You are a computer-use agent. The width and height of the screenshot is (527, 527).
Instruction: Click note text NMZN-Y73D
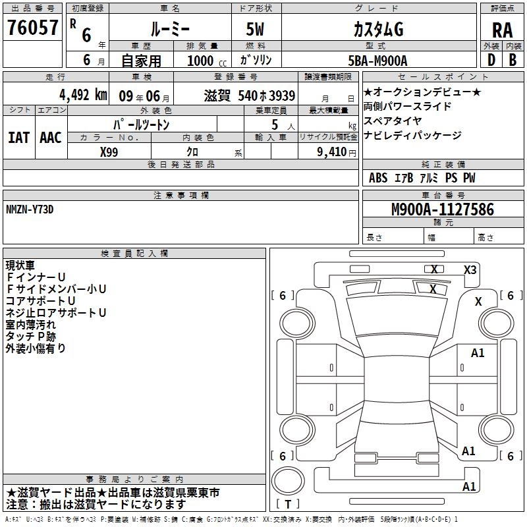tap(30, 209)
